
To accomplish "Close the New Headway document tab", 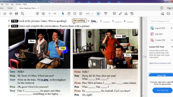I will pyautogui.click(x=38, y=8).
